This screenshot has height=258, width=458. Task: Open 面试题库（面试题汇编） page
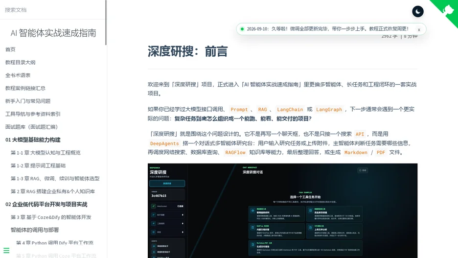coord(31,126)
